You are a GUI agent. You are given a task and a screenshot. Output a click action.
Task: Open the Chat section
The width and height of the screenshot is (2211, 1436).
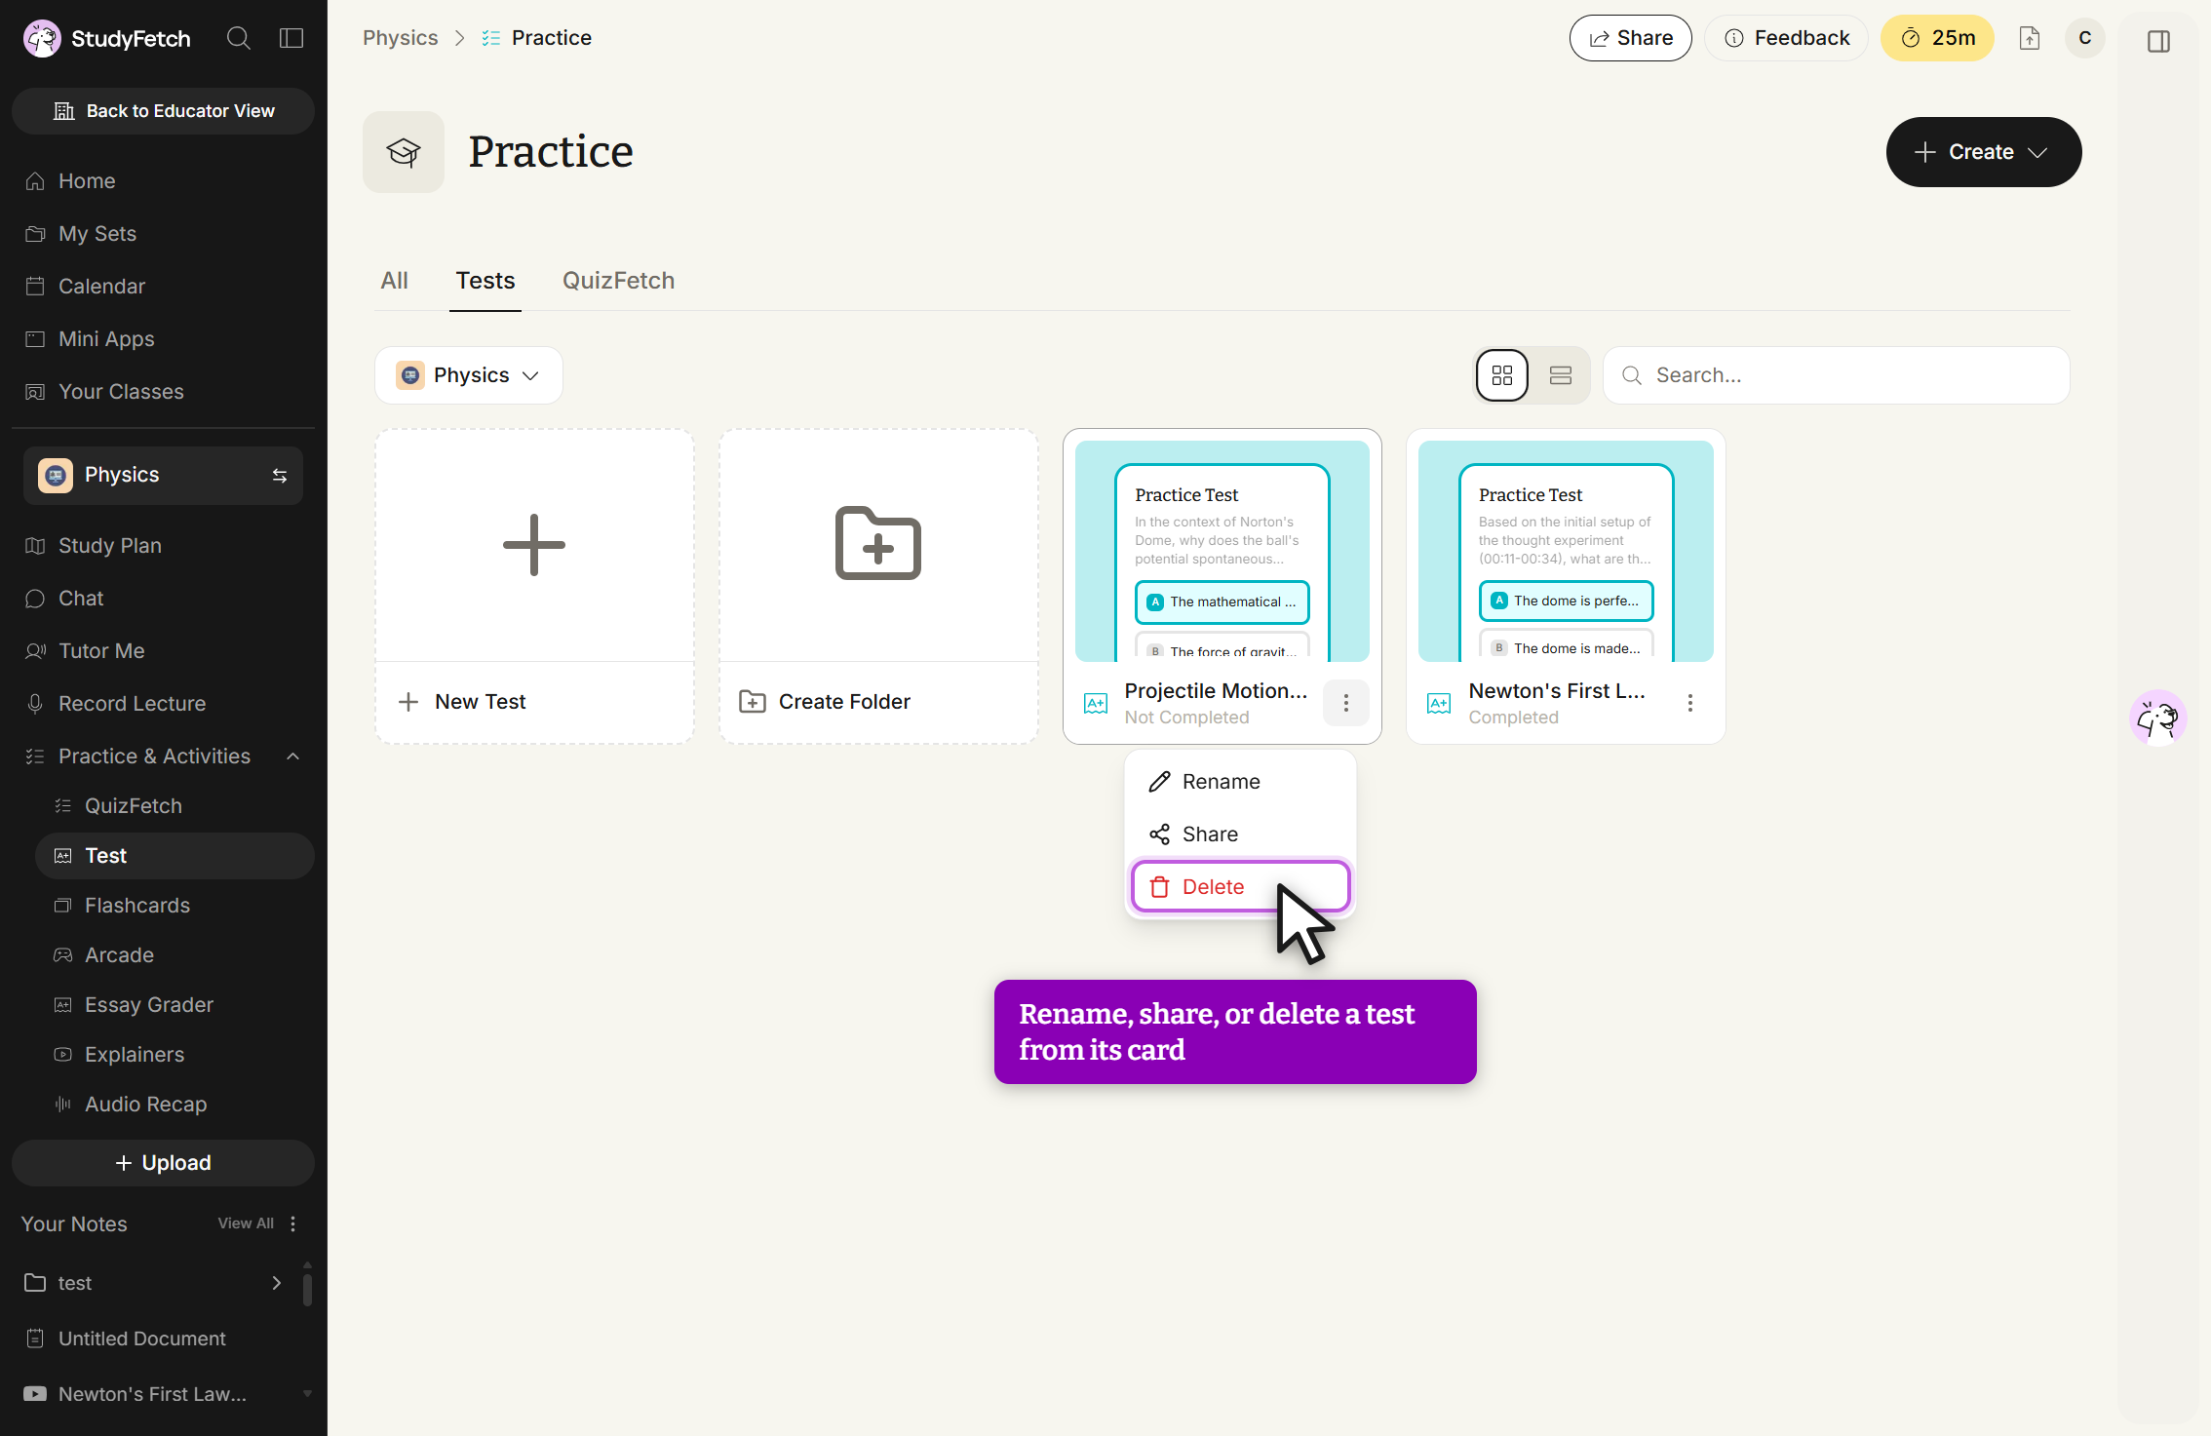click(x=164, y=599)
